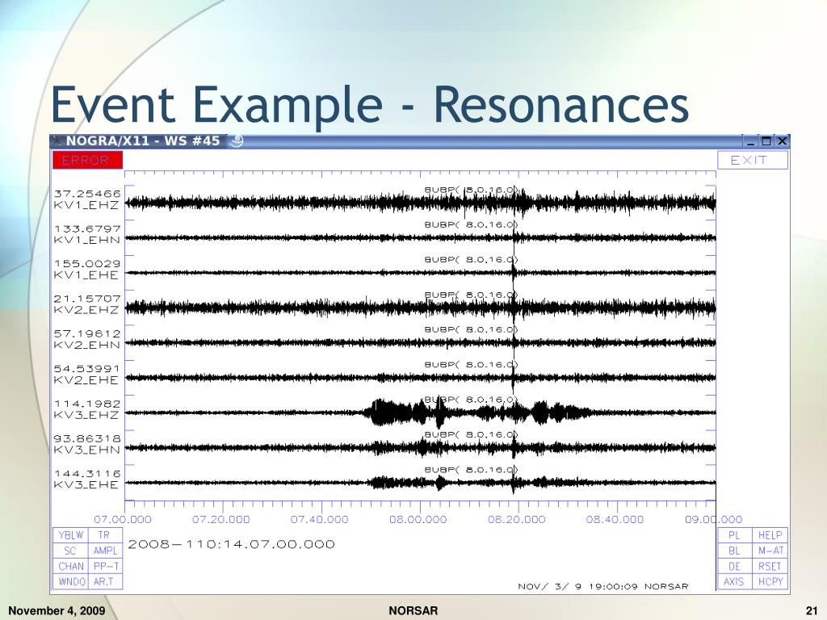827x620 pixels.
Task: Select the CHAN channel button
Action: click(71, 566)
